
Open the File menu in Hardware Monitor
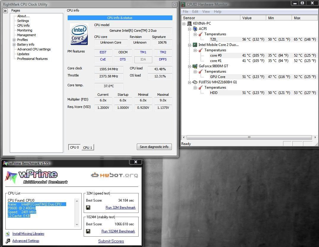[x=185, y=12]
